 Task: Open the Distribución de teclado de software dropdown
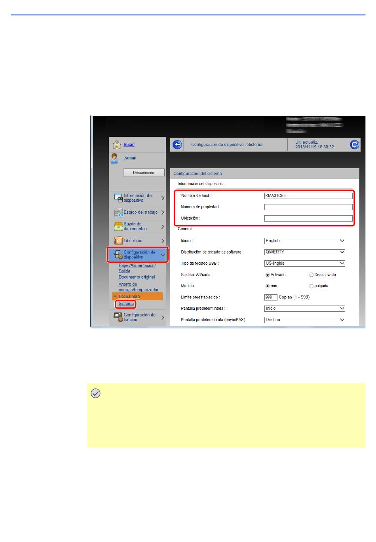pyautogui.click(x=305, y=252)
